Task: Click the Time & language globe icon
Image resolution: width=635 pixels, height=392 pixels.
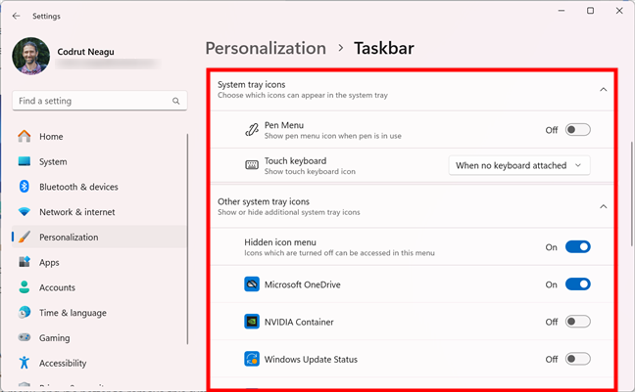Action: click(24, 313)
